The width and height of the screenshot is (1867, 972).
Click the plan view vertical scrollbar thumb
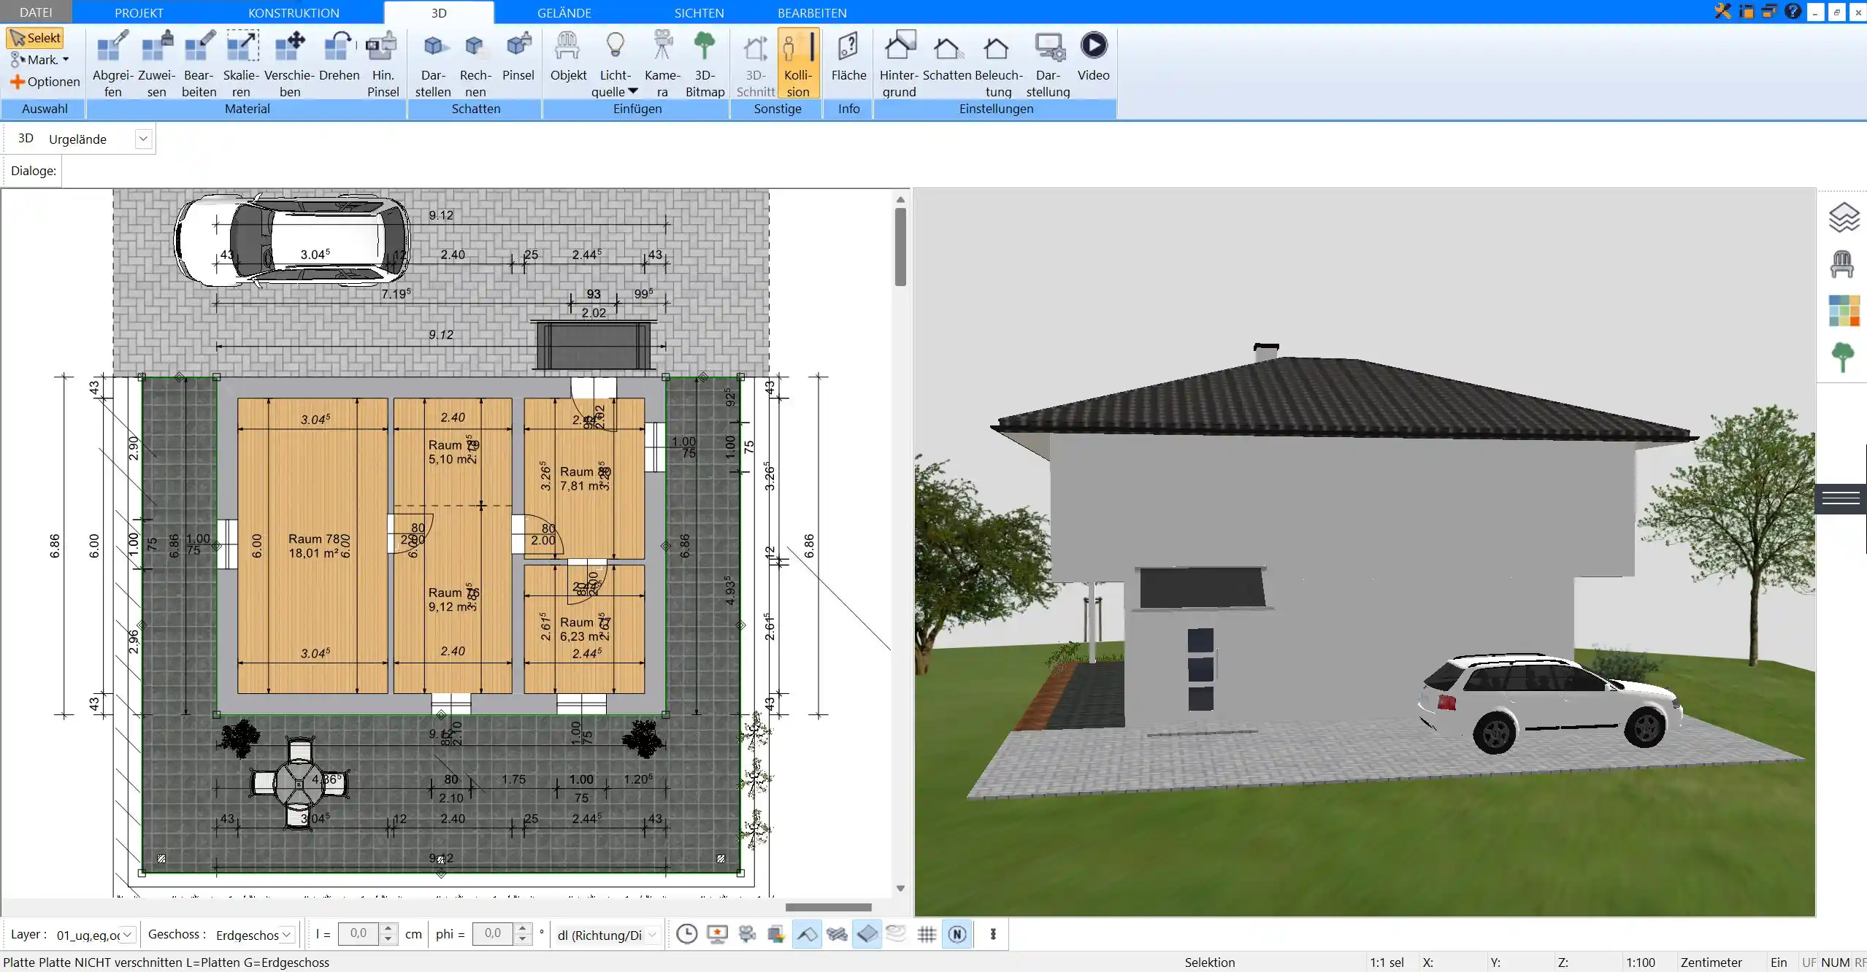pos(900,247)
